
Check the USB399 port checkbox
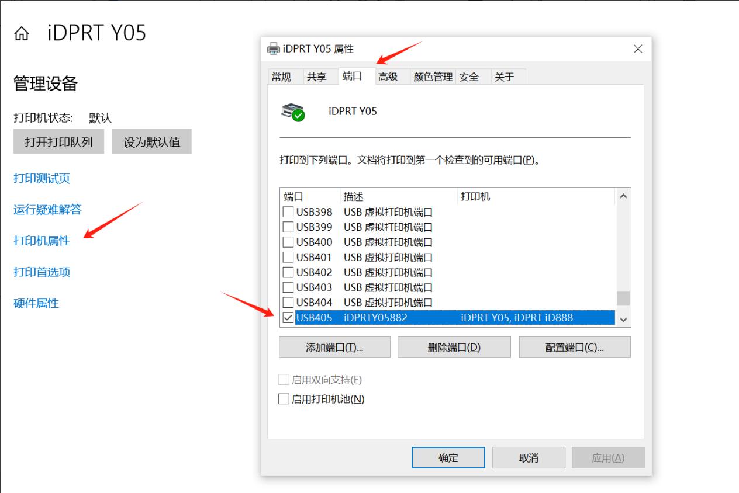point(288,227)
